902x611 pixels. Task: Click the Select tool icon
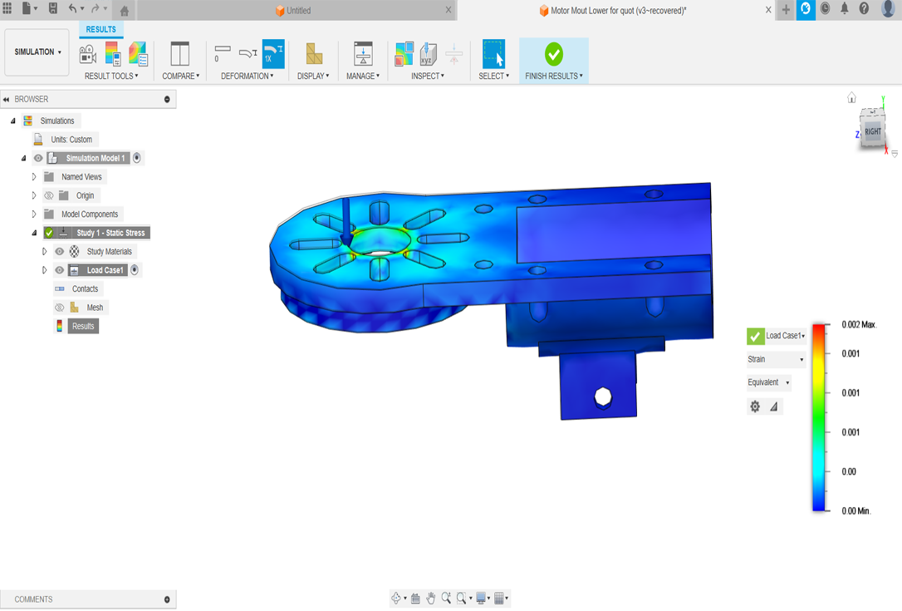click(x=494, y=52)
